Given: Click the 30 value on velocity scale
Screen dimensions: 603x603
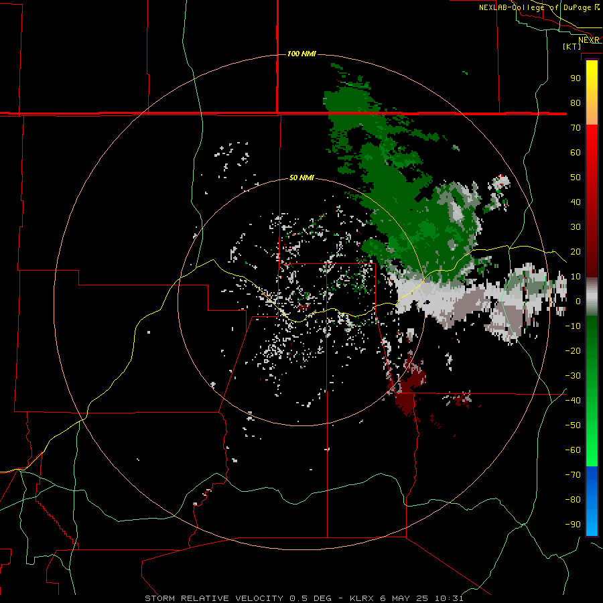Looking at the screenshot, I should coord(576,227).
